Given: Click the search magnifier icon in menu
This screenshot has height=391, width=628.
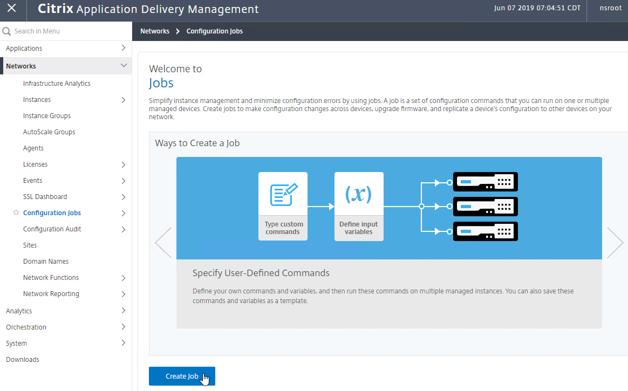Looking at the screenshot, I should (6, 31).
